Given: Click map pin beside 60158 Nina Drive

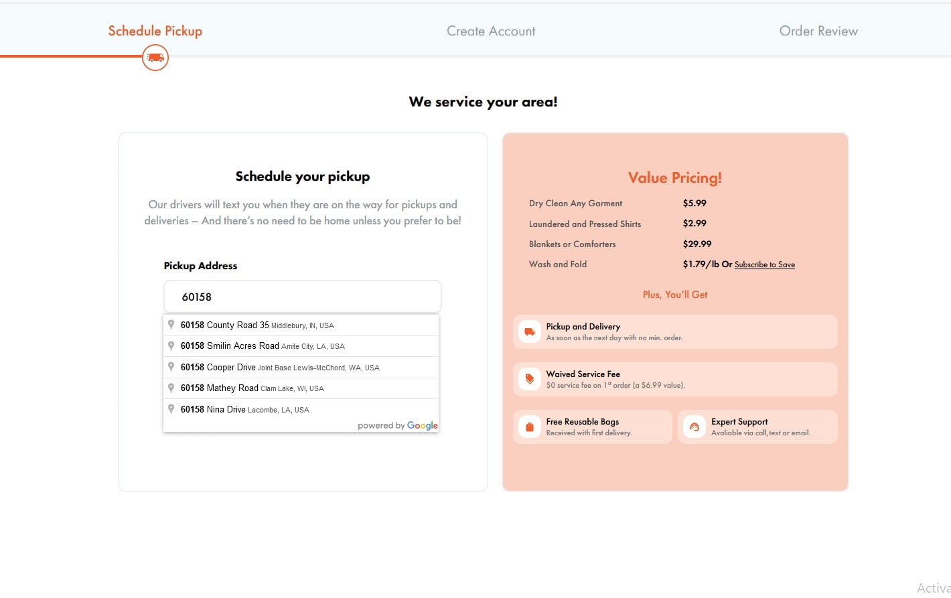Looking at the screenshot, I should pos(171,409).
